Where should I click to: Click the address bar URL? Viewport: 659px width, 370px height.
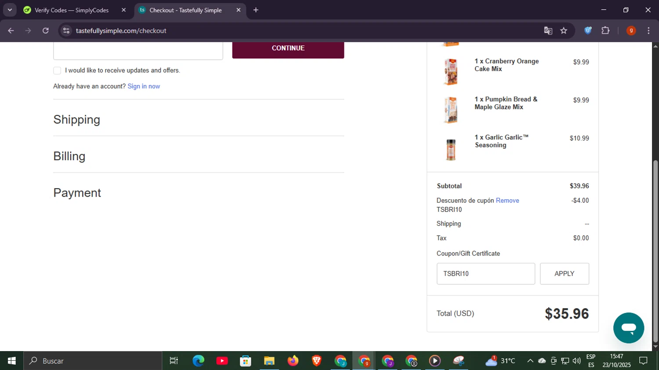point(121,31)
